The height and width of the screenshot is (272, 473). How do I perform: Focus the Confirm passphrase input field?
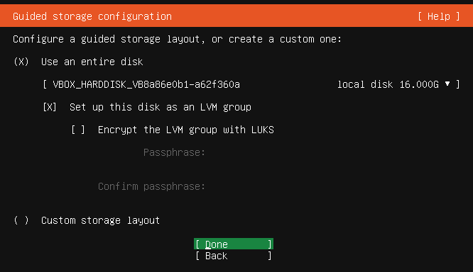332,186
